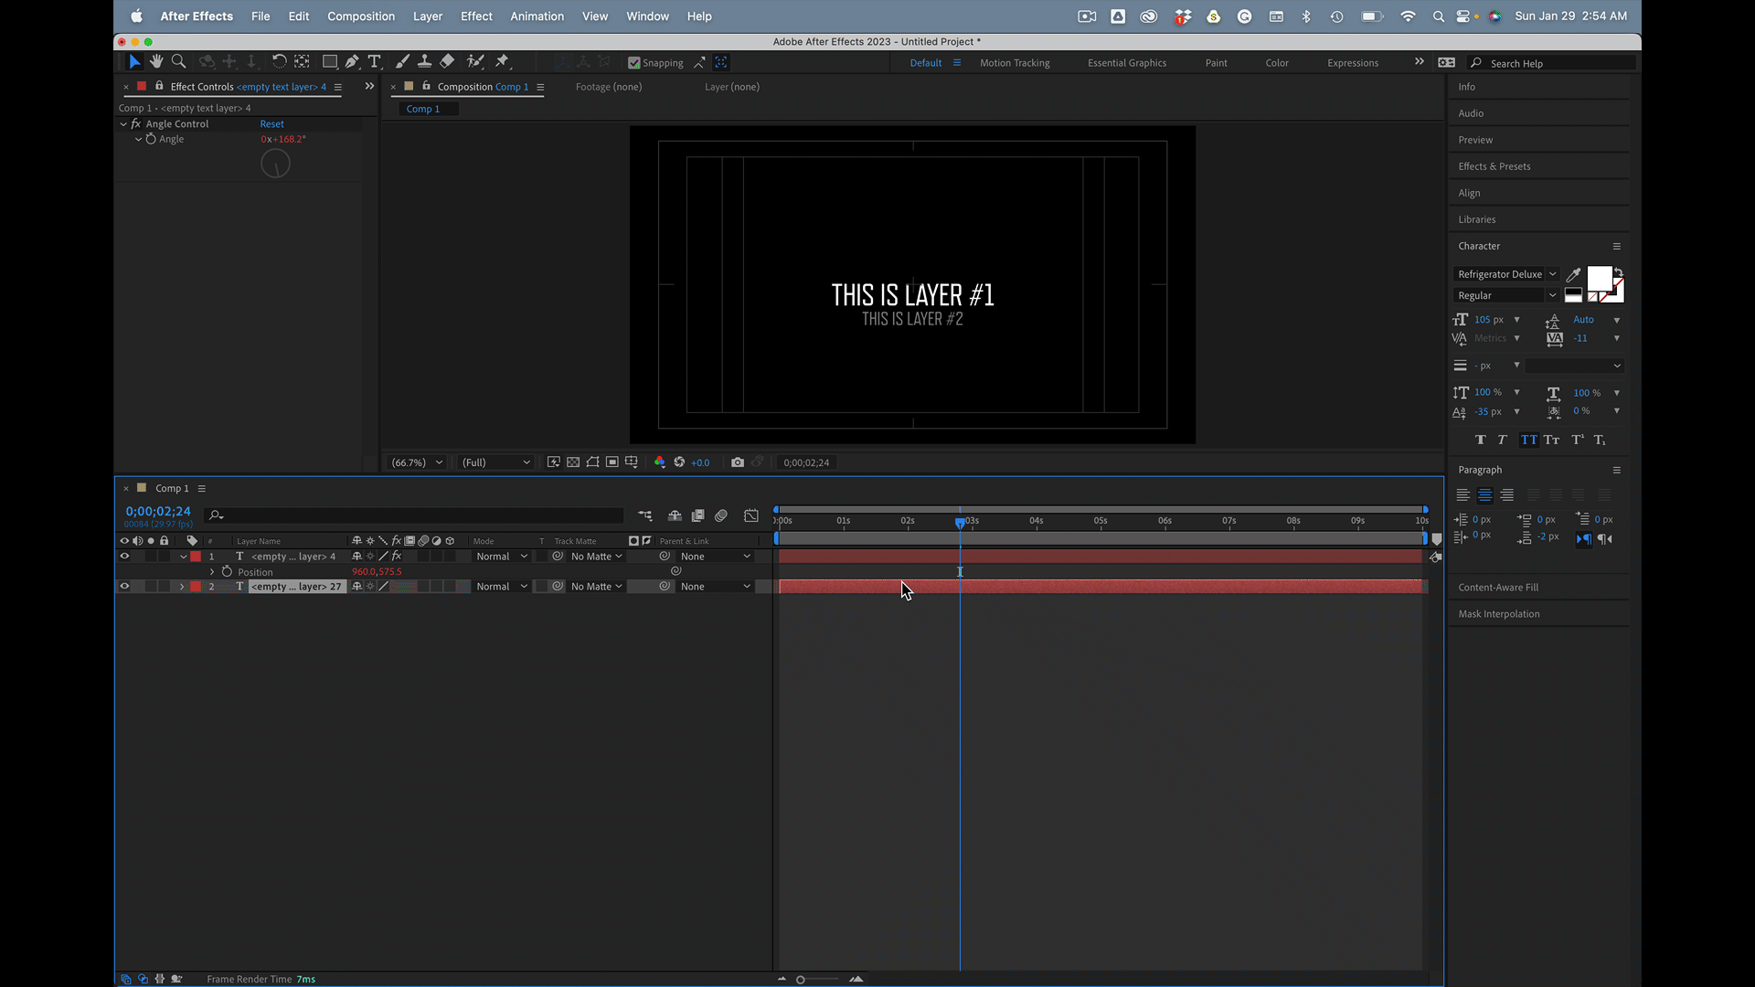Click the white fill color swatch
This screenshot has width=1755, height=987.
(x=1599, y=278)
